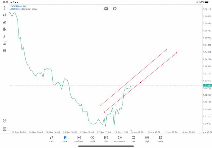Open the ประวัติ (History) tab

pyautogui.click(x=92, y=139)
